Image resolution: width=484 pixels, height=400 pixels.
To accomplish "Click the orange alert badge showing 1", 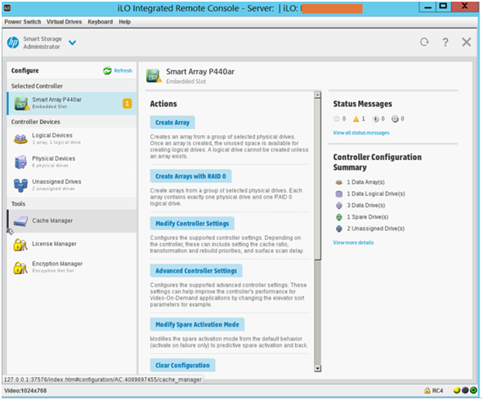I will [128, 104].
